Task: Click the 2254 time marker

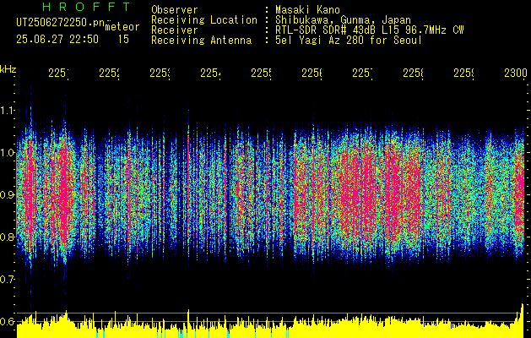Action: 211,73
